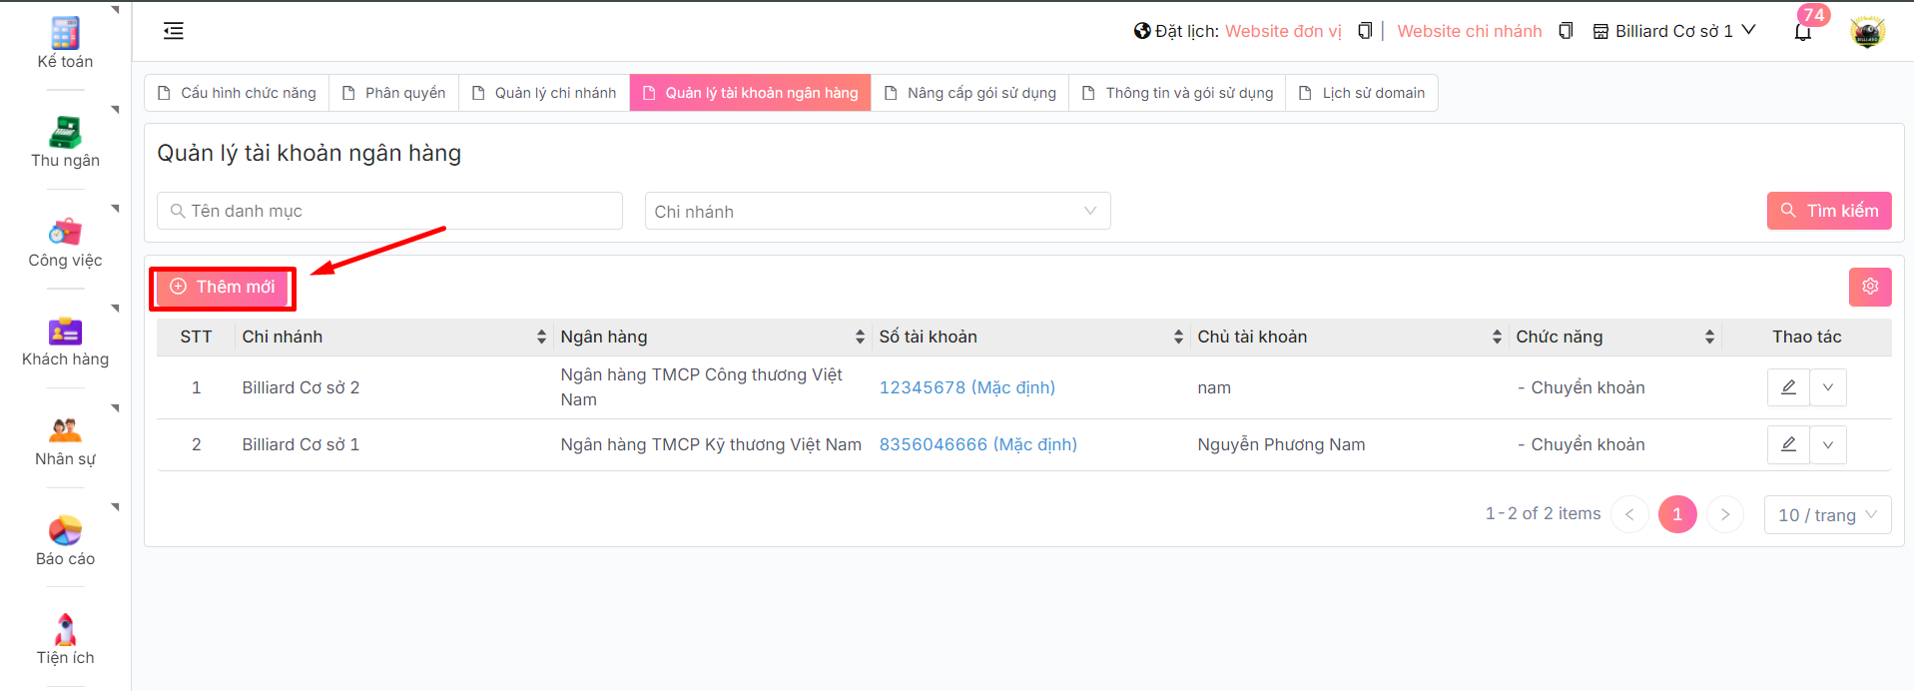Copy the Website đơn vị booking link
The width and height of the screenshot is (1914, 691).
(1365, 31)
